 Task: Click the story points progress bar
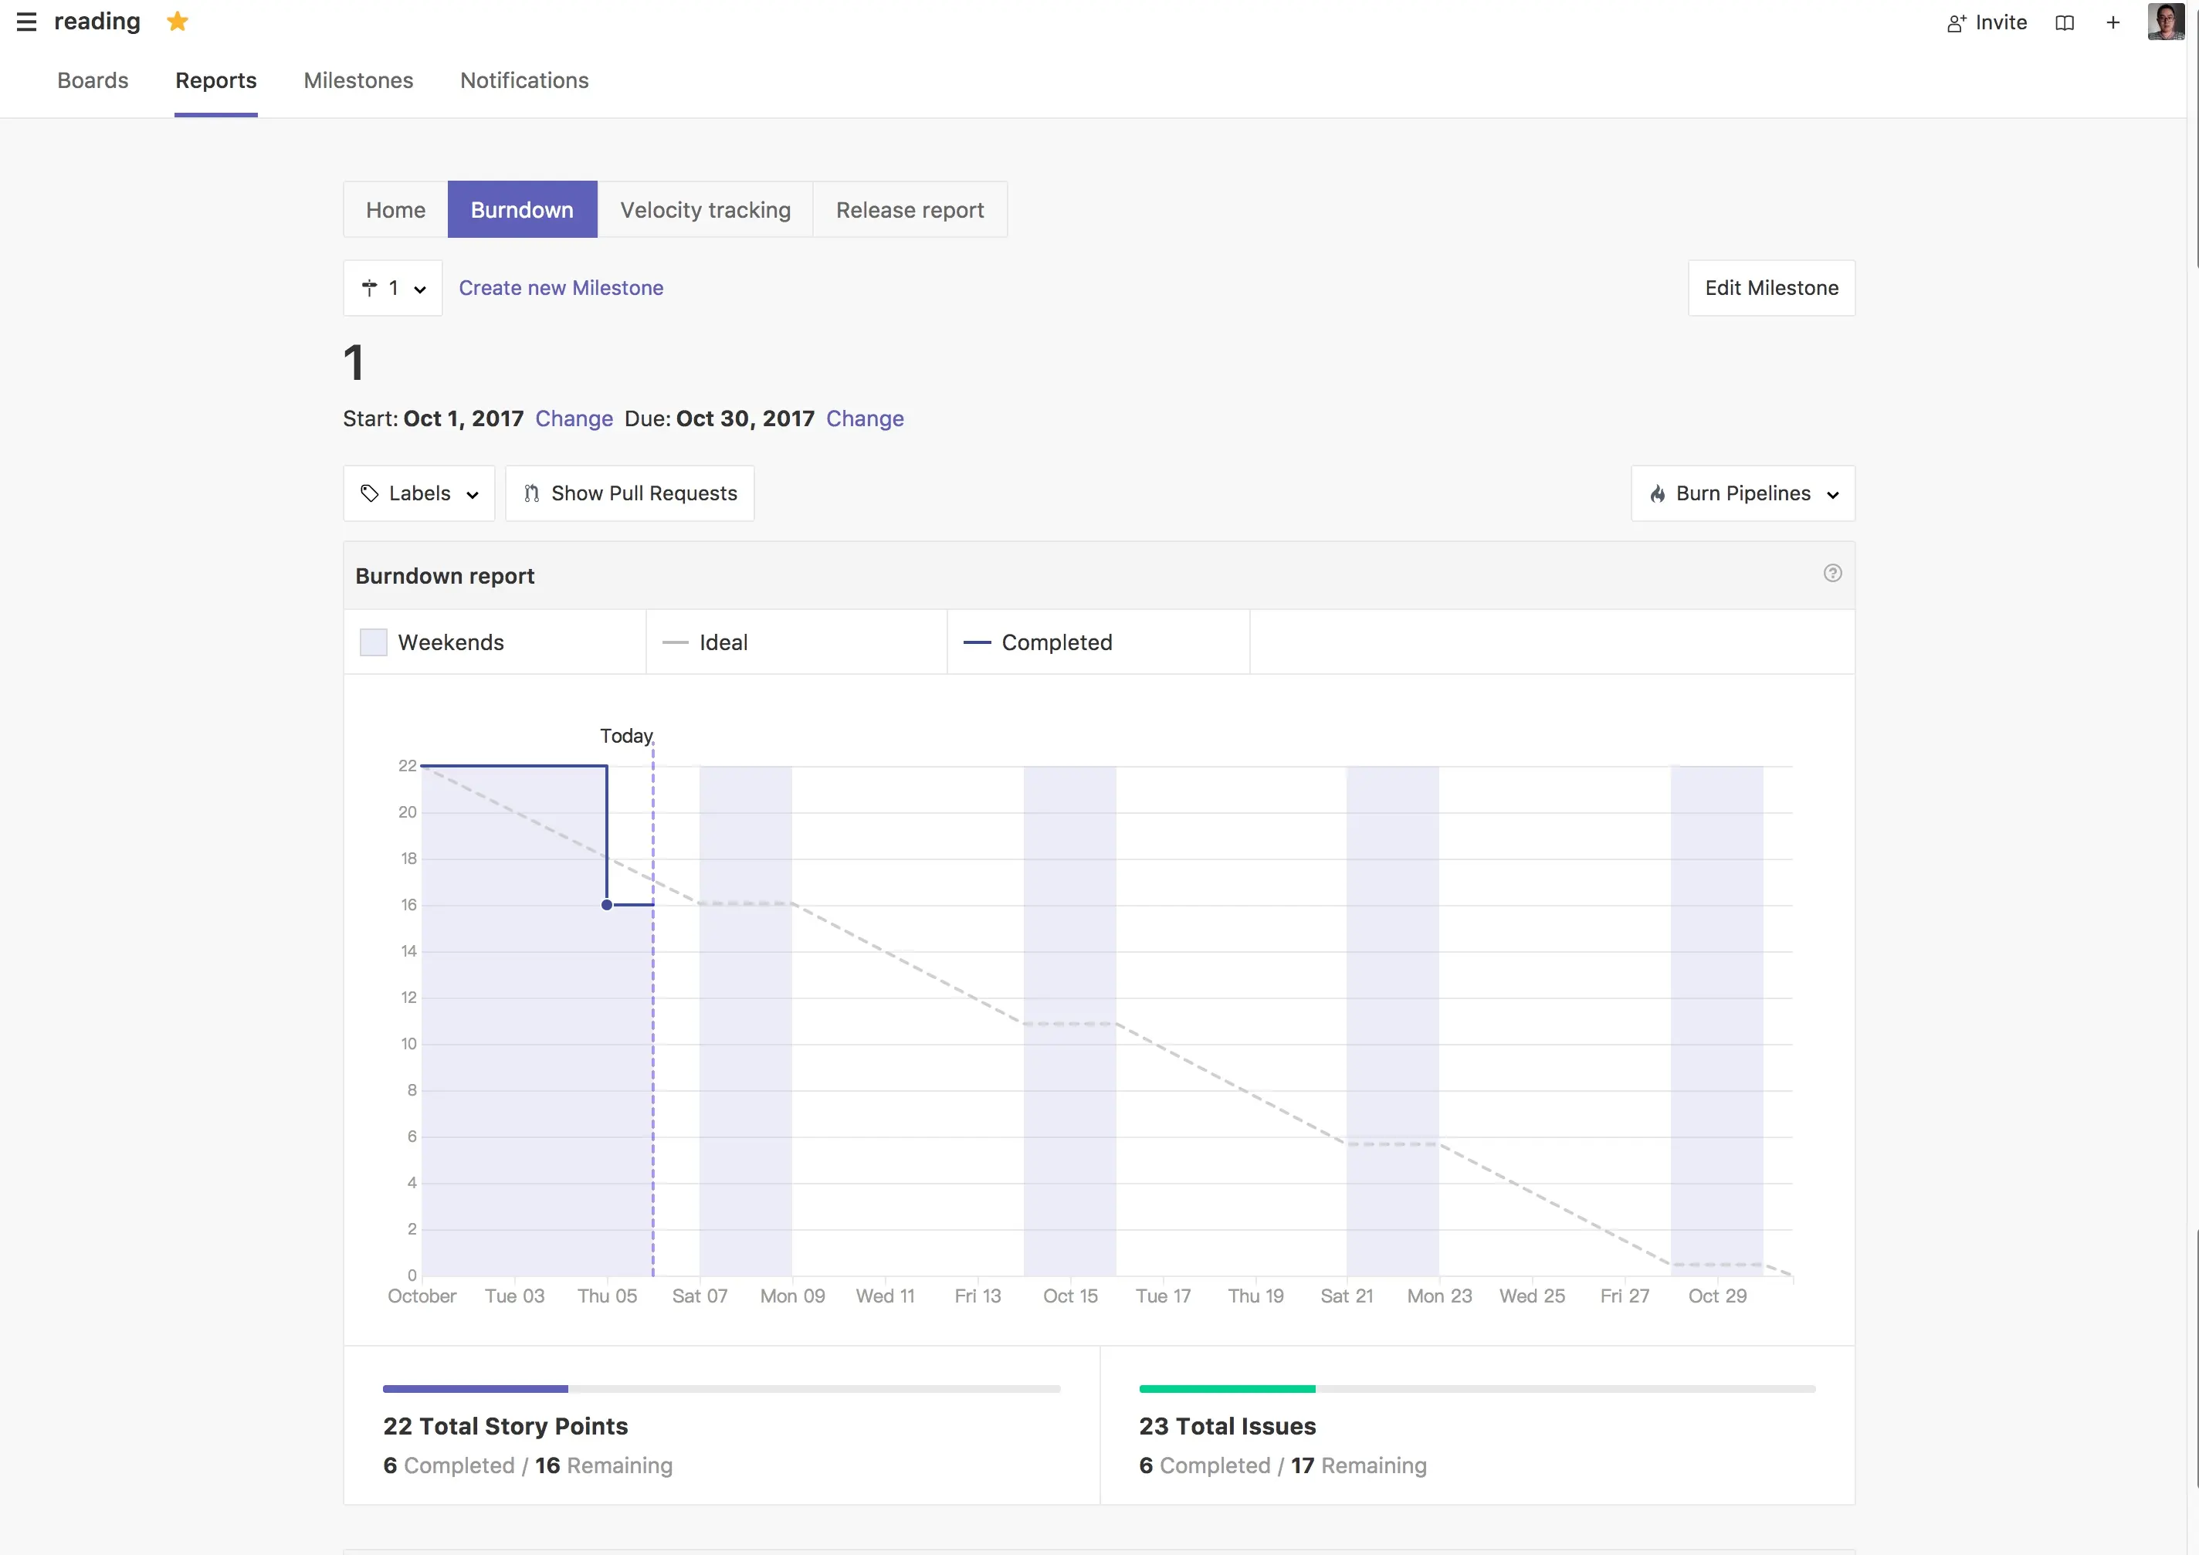pyautogui.click(x=720, y=1388)
